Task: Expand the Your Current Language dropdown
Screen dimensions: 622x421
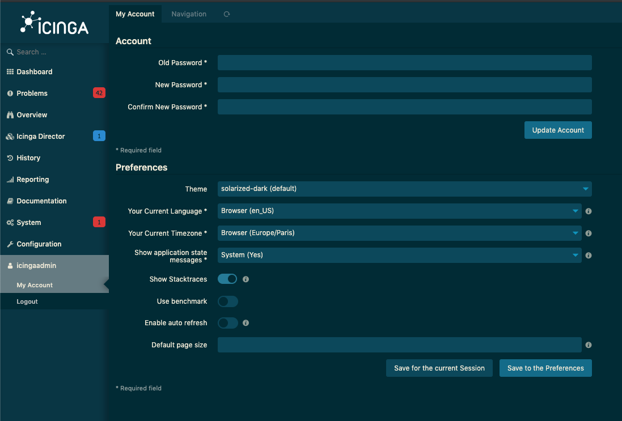Action: (400, 211)
